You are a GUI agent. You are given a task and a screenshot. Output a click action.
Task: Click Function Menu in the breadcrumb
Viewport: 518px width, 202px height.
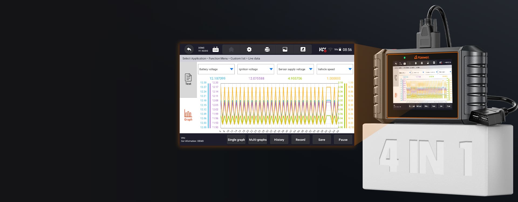(x=218, y=58)
